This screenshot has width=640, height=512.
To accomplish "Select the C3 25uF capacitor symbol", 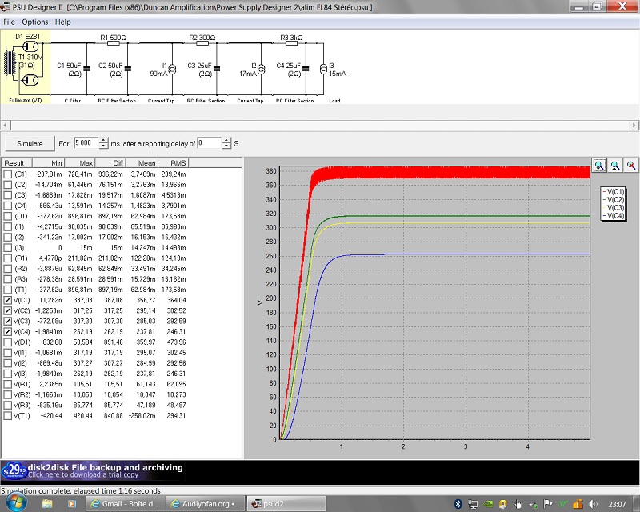I will click(217, 69).
